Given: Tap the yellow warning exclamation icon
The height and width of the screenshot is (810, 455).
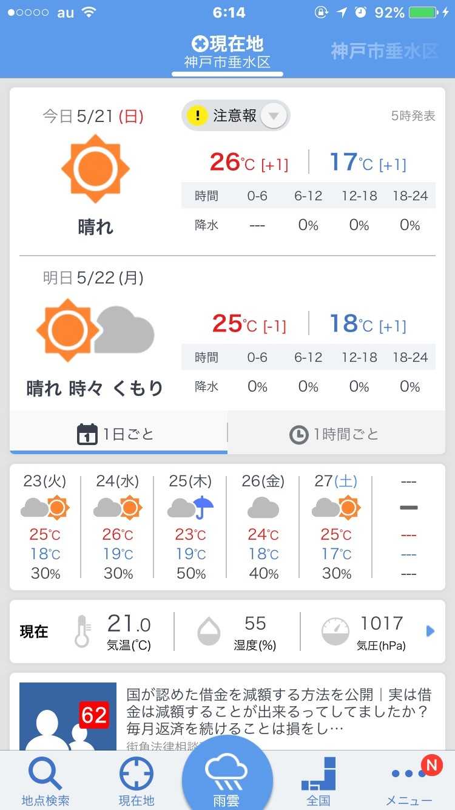Looking at the screenshot, I should (197, 115).
